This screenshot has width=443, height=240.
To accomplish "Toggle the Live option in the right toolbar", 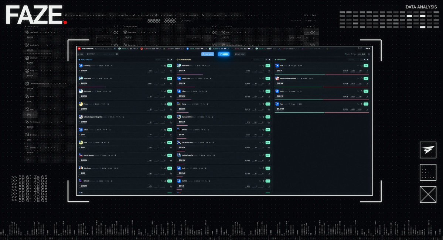I will 348,54.
